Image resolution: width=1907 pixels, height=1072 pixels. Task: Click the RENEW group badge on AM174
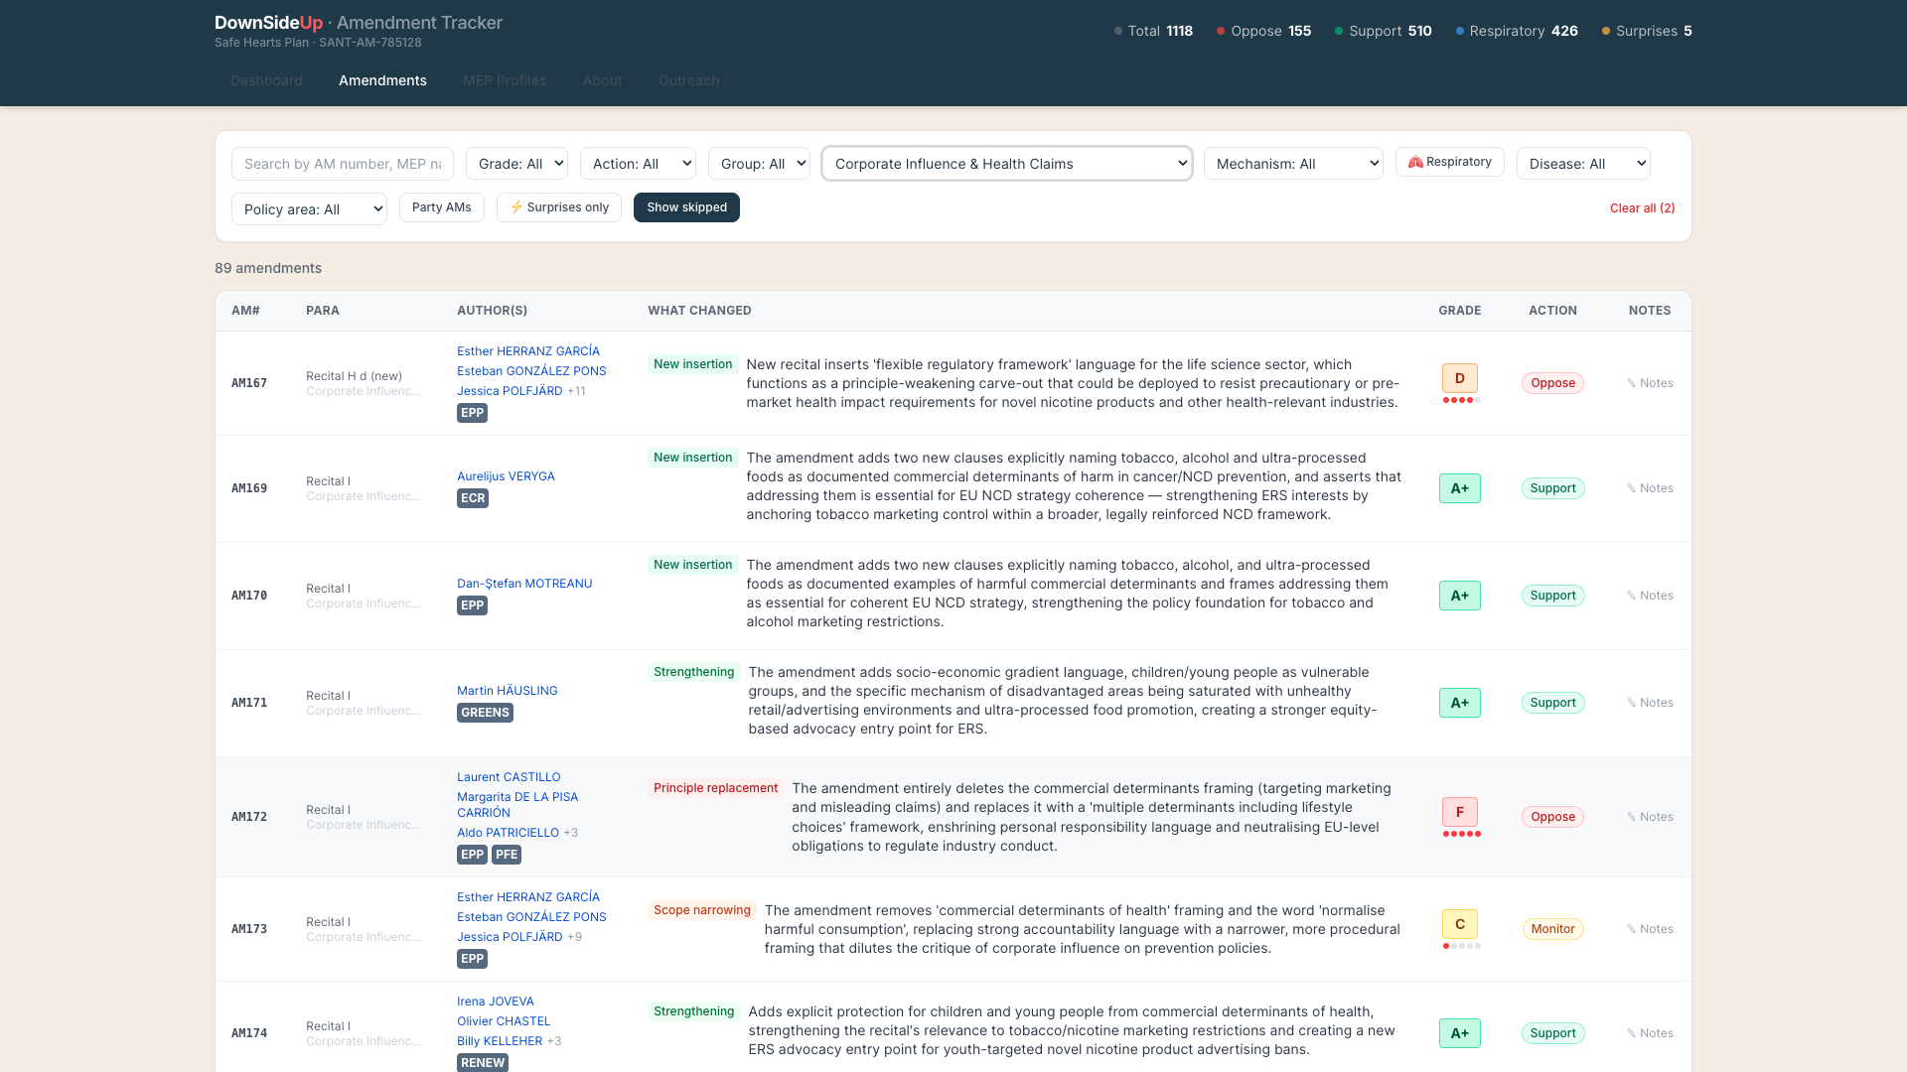click(x=483, y=1063)
